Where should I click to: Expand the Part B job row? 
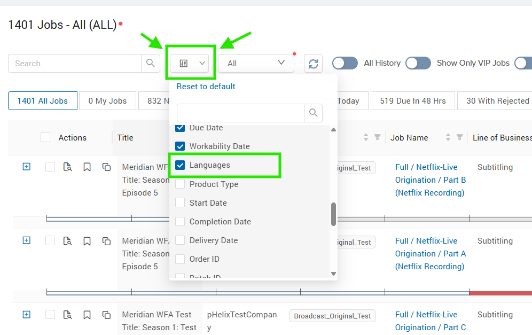[27, 167]
